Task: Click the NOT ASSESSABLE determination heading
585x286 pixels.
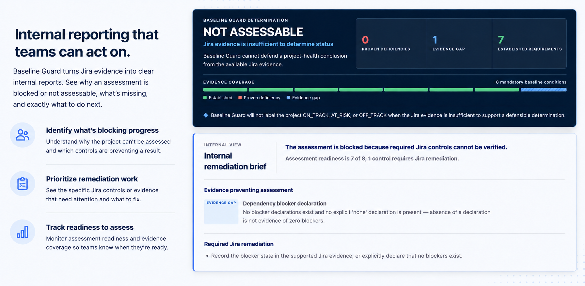Action: pyautogui.click(x=253, y=32)
